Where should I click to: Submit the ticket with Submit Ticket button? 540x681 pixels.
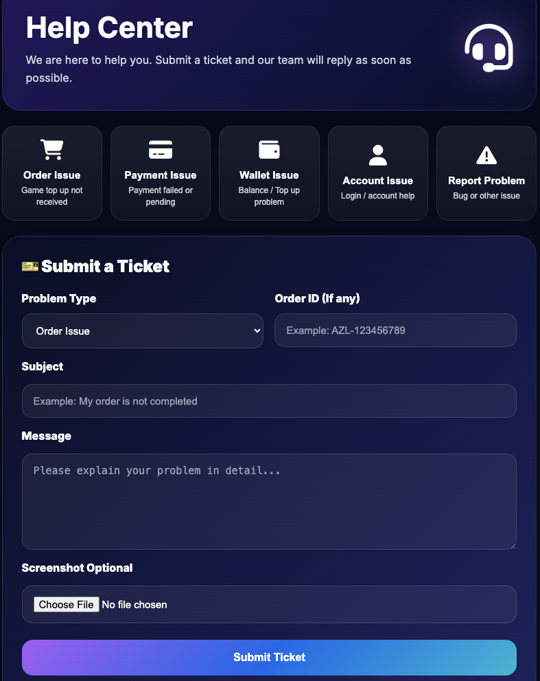coord(269,657)
